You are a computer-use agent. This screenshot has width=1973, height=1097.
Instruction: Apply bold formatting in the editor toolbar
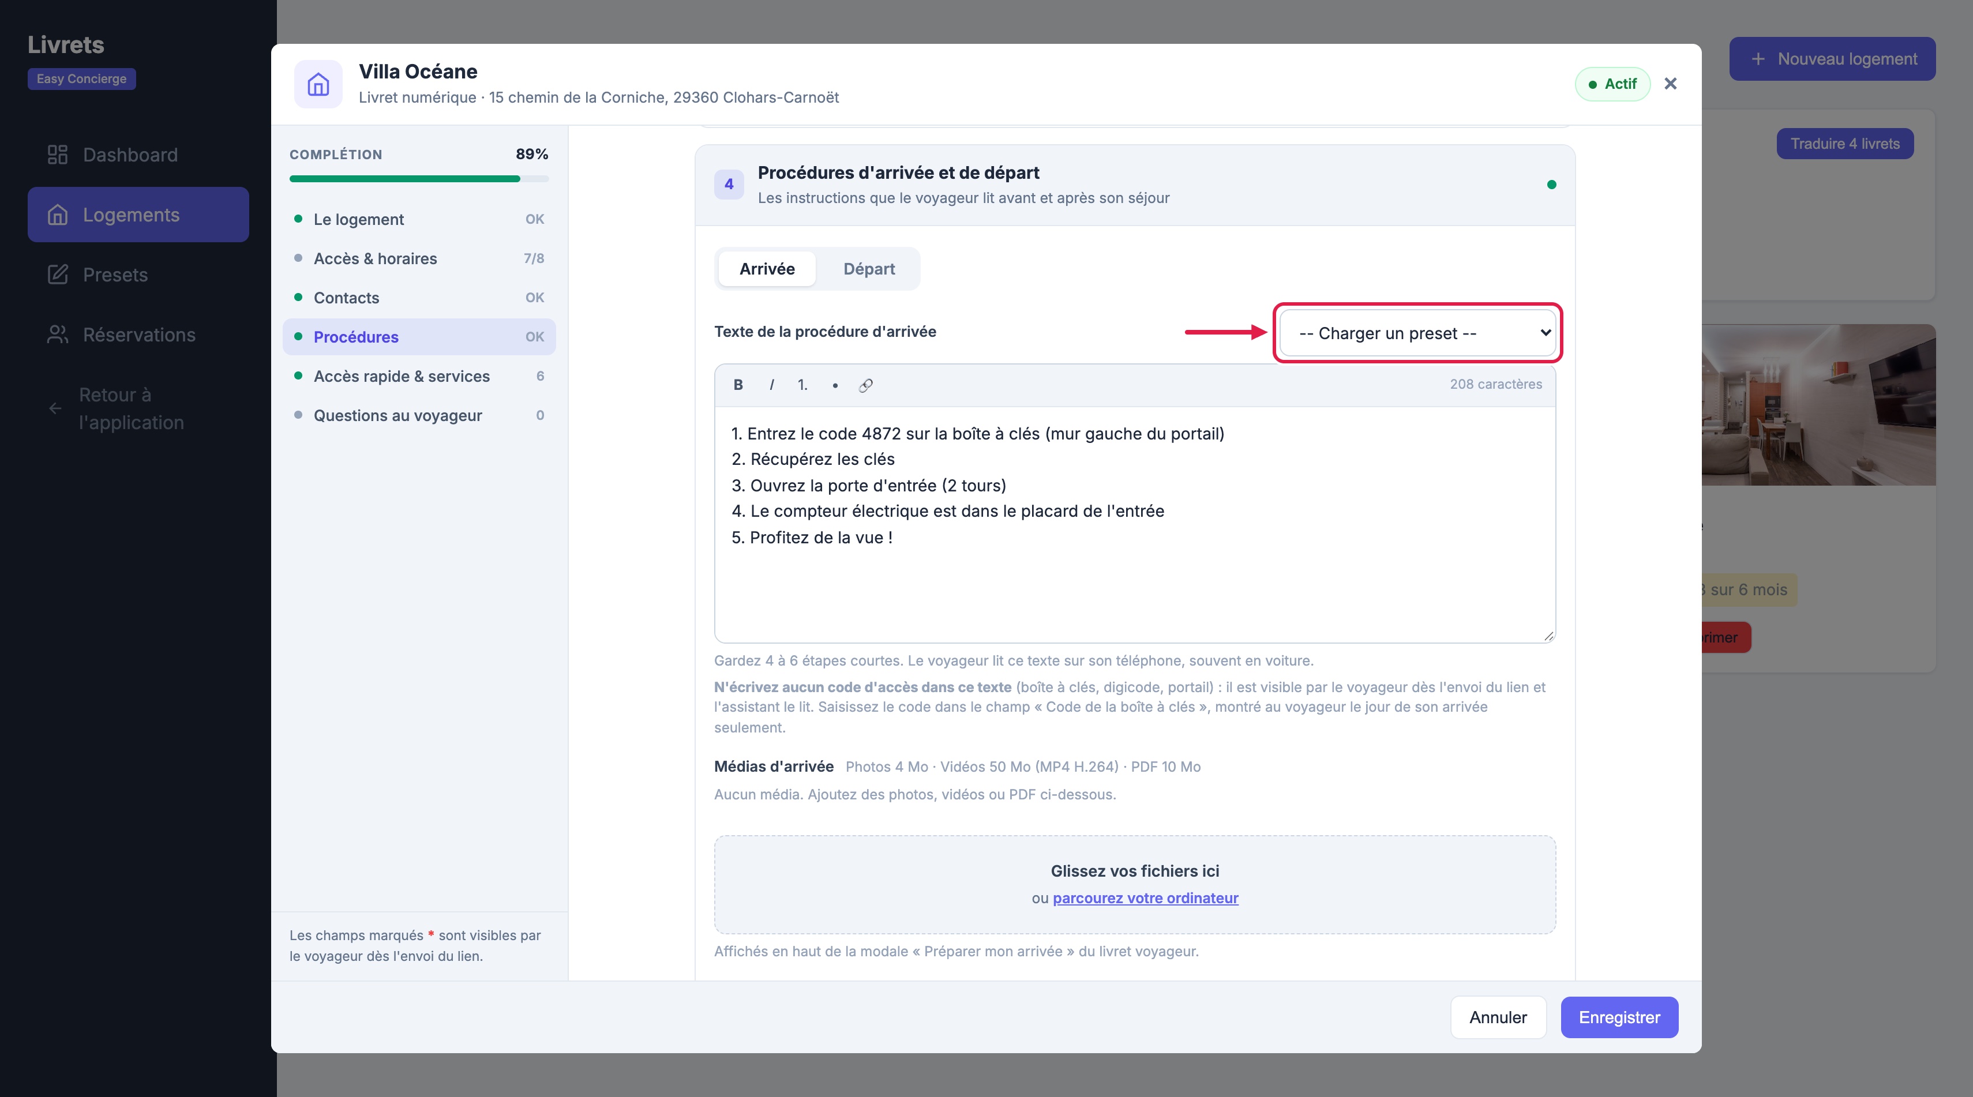pyautogui.click(x=738, y=384)
